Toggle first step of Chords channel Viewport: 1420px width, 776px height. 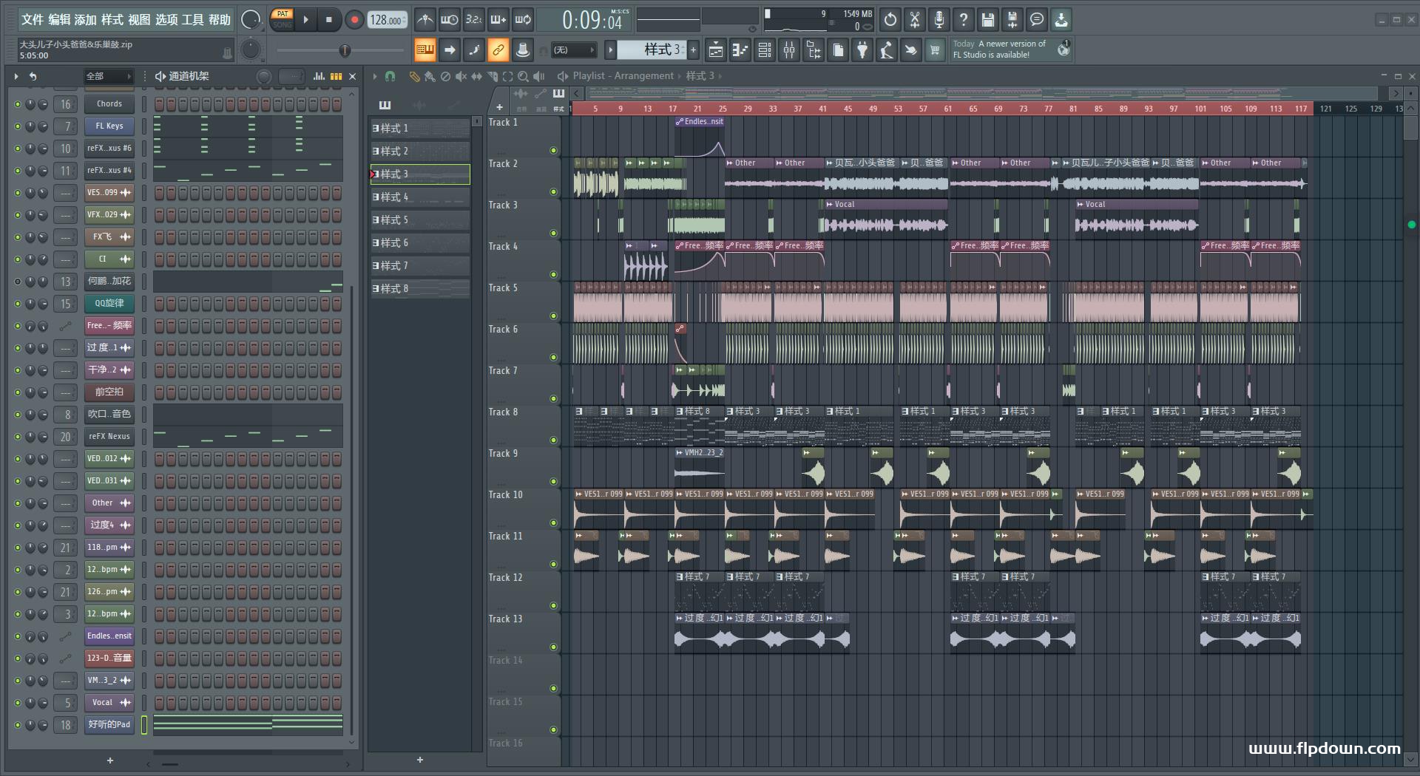tap(159, 104)
